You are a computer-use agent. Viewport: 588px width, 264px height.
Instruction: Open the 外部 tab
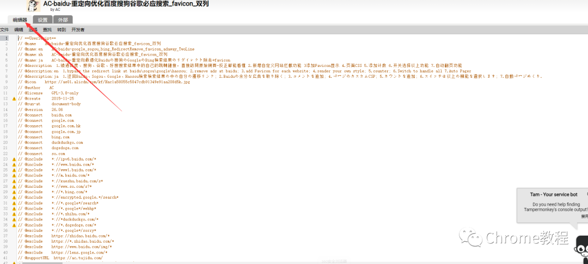(x=63, y=20)
